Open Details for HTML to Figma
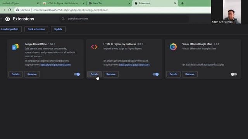Image resolution: width=248 pixels, height=139 pixels. tap(95, 74)
